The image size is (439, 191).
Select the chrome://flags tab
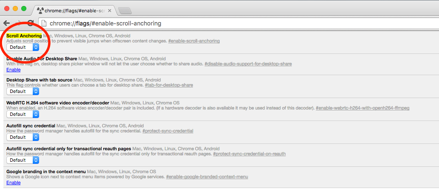74,11
